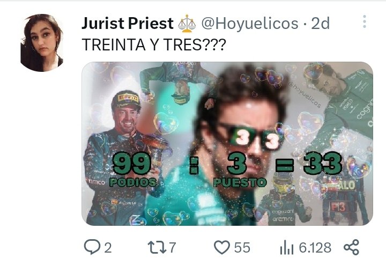Open the profile via Jurist Priest name
Screen dimensions: 386x266
127,24
